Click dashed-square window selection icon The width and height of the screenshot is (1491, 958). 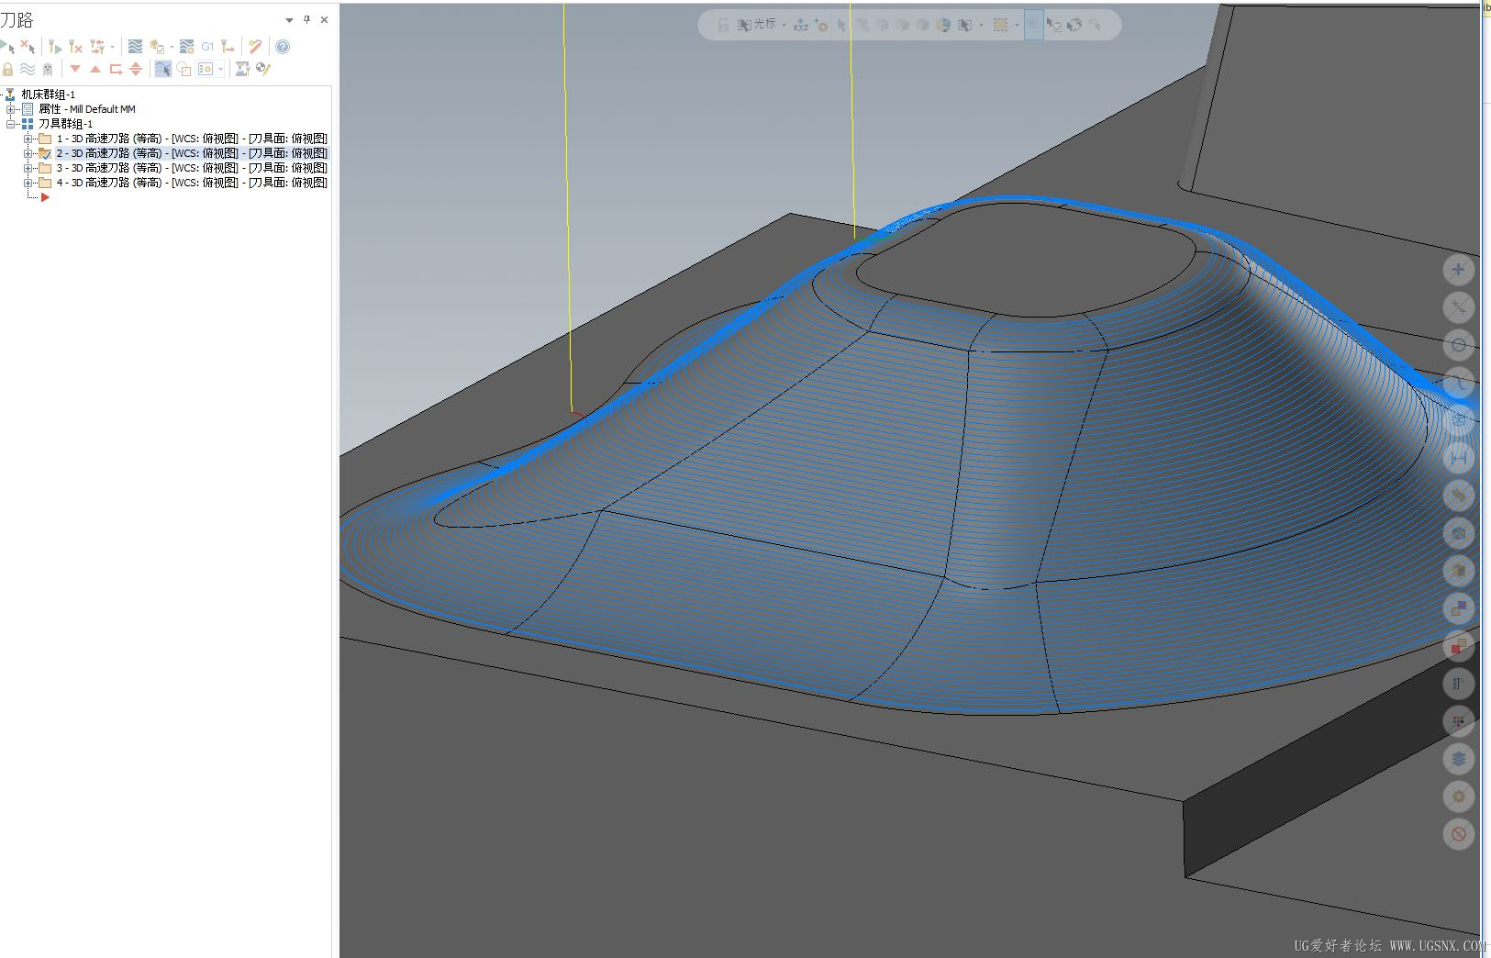click(x=1001, y=25)
